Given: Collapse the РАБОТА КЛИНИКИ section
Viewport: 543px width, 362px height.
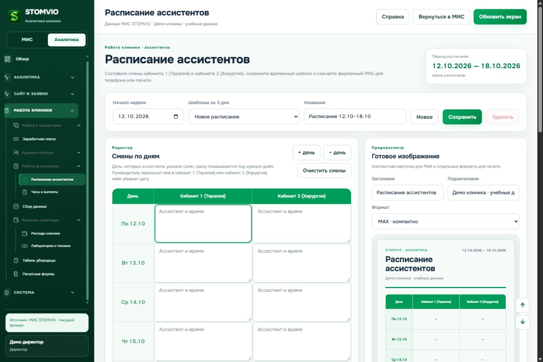Looking at the screenshot, I should click(41, 111).
